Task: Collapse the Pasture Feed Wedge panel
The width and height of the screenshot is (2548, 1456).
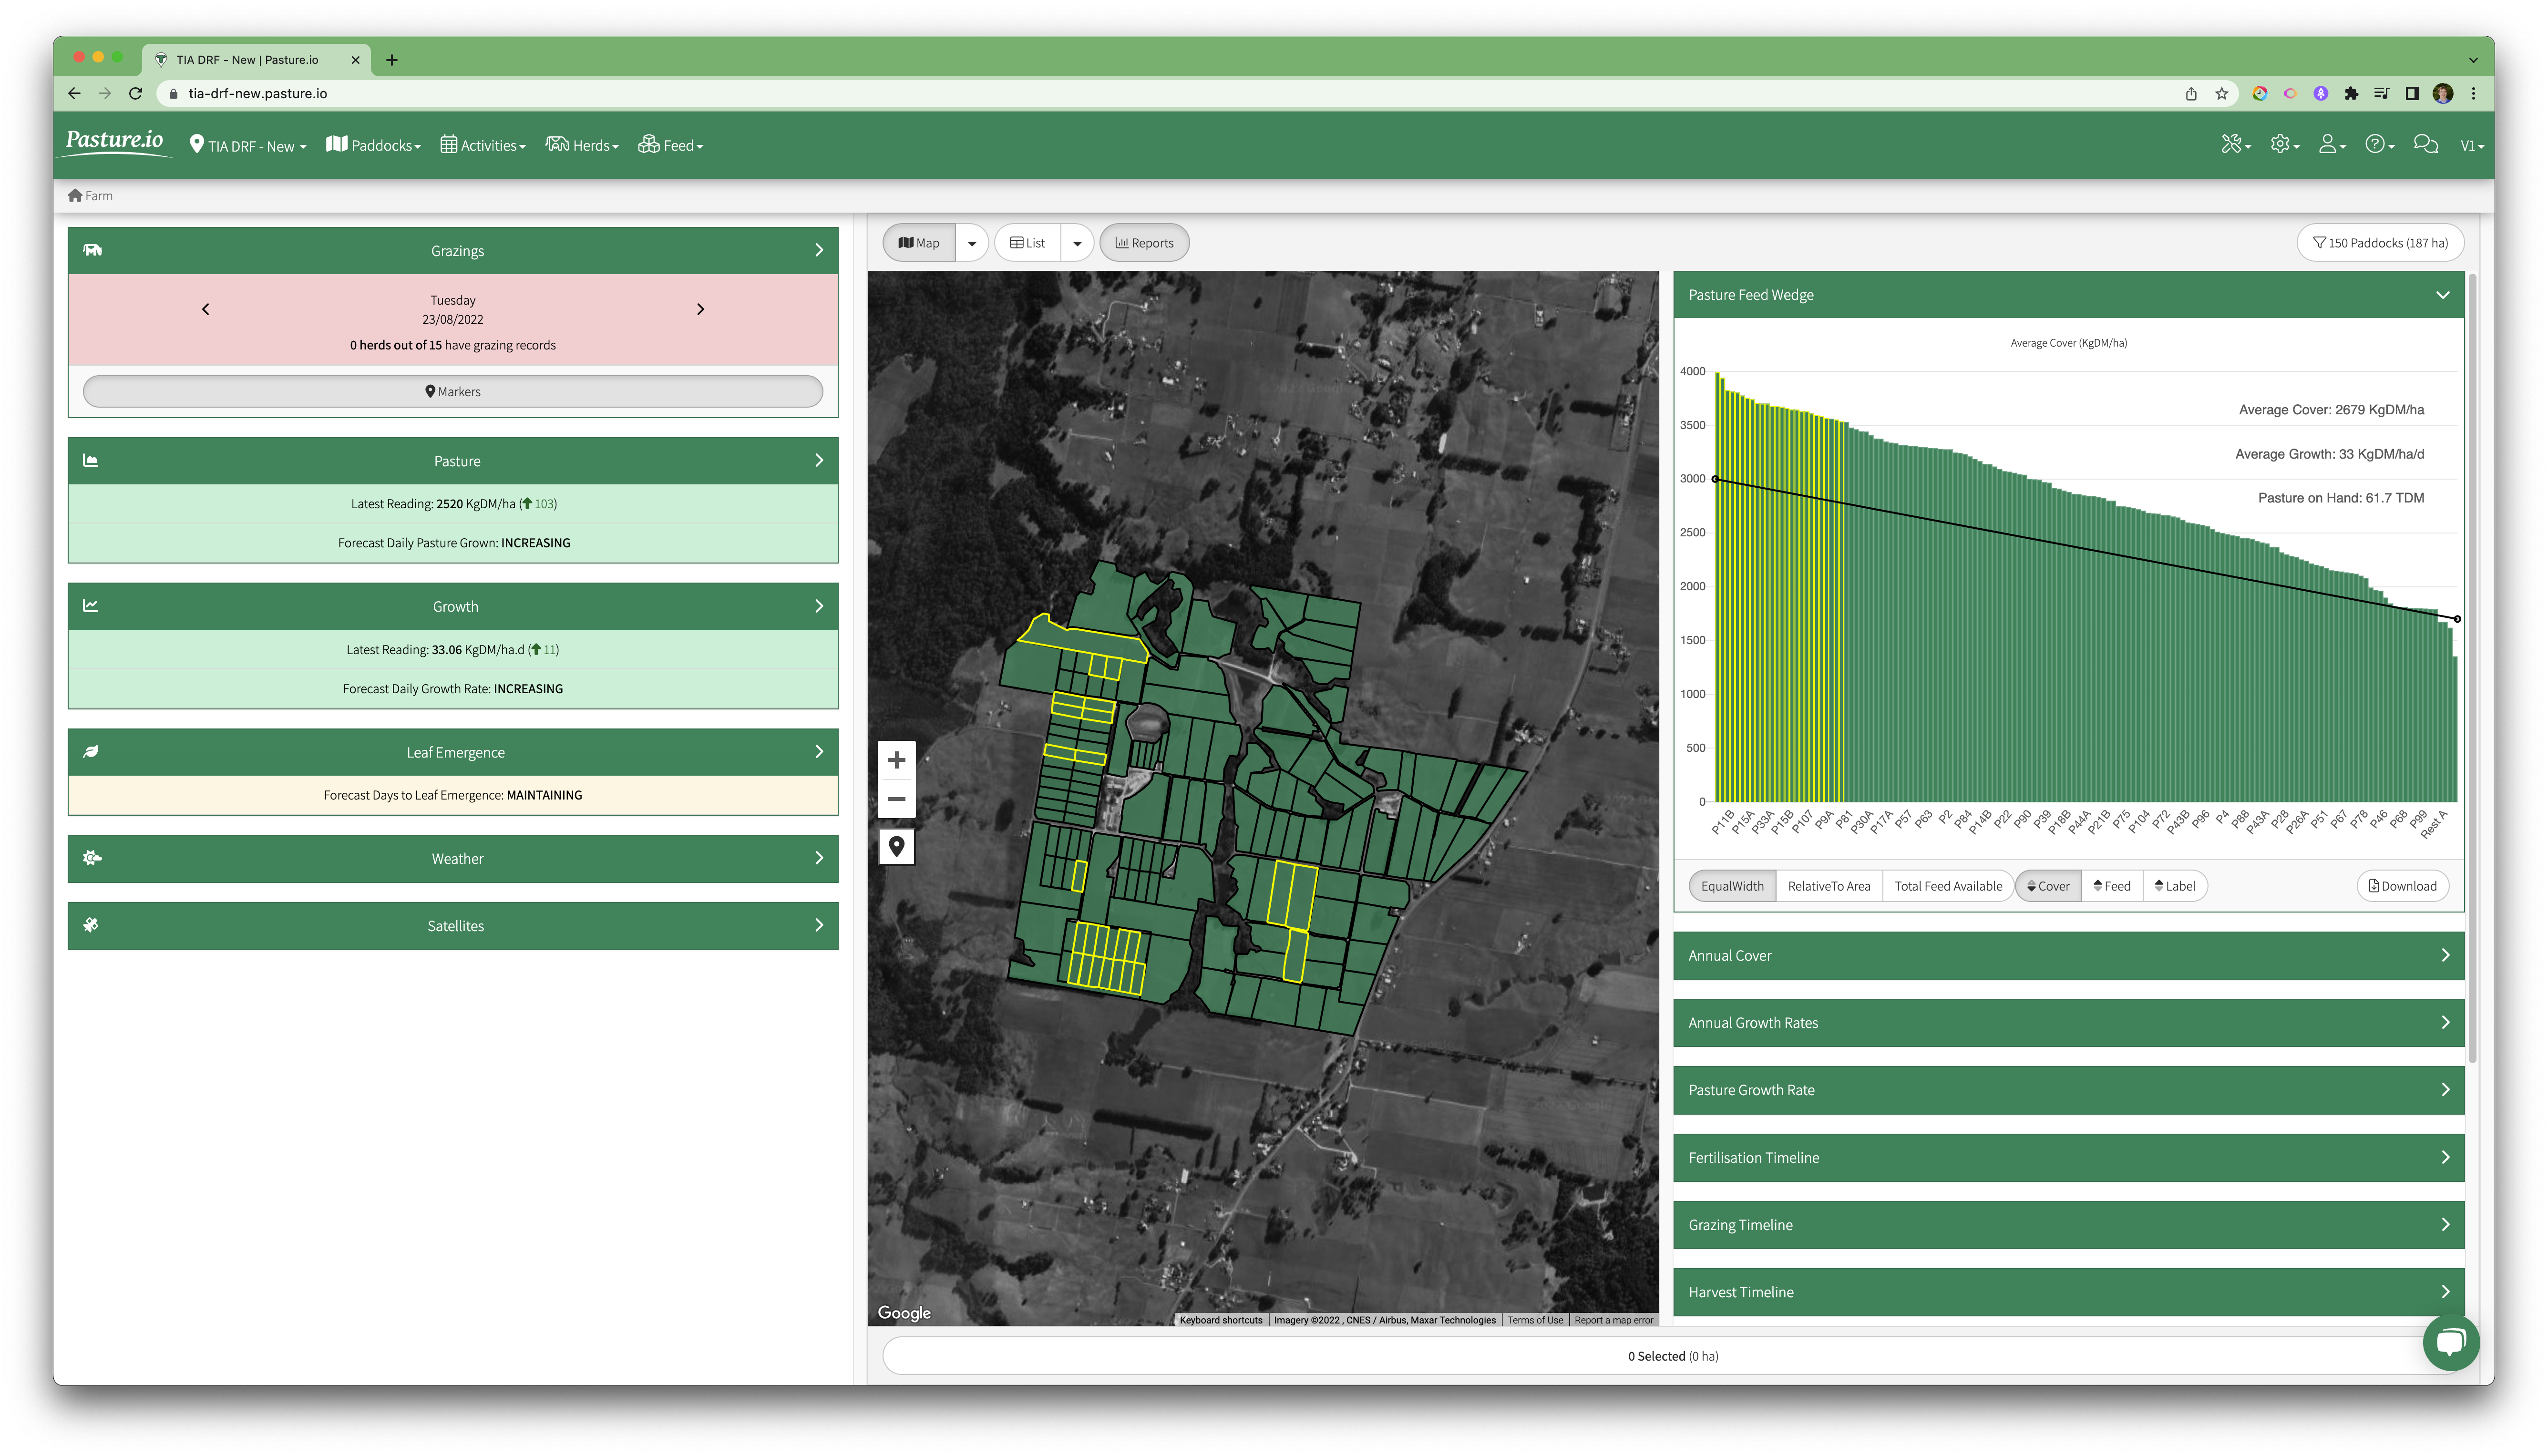Action: [2068, 295]
